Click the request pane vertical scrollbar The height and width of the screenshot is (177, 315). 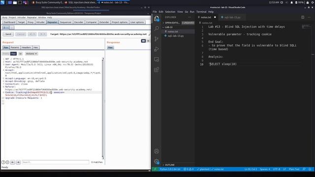coord(103,108)
